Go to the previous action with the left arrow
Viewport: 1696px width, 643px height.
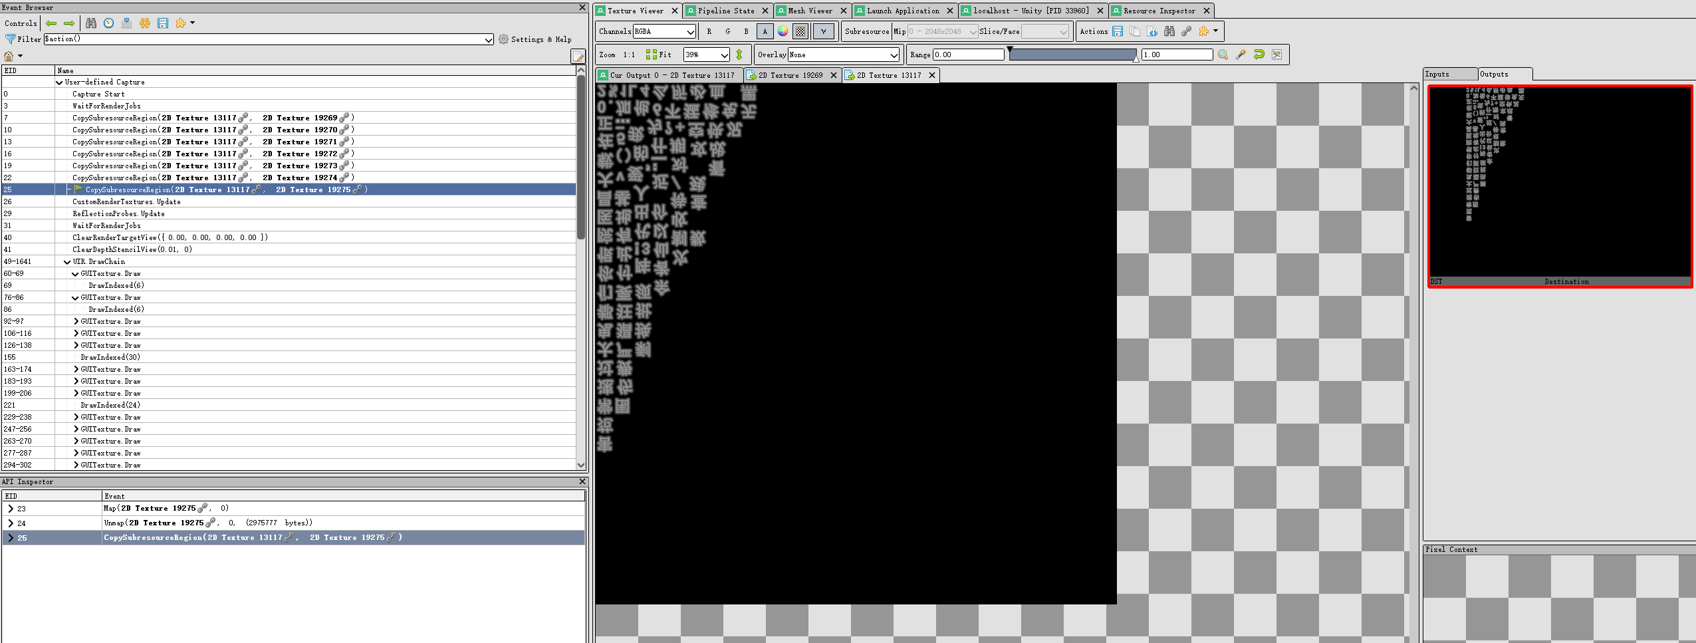pos(51,23)
